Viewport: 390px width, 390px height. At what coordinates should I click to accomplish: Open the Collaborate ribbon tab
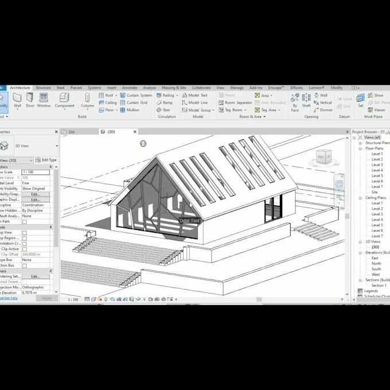point(201,88)
